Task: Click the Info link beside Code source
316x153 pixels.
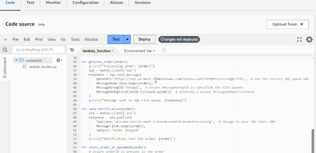Action: (x=42, y=25)
